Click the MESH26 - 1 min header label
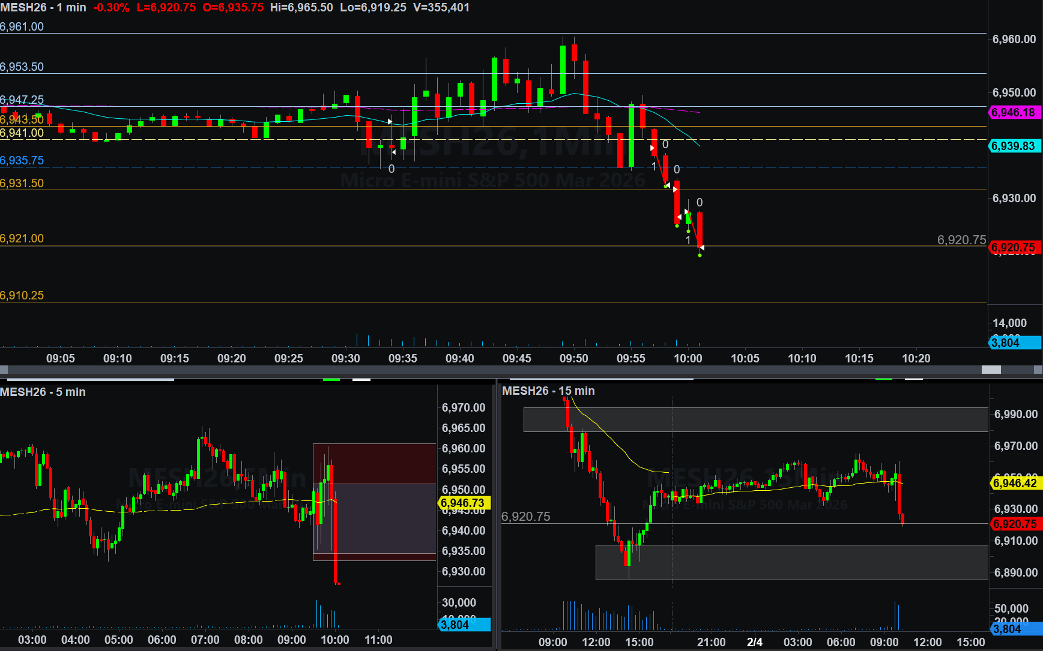 coord(43,7)
